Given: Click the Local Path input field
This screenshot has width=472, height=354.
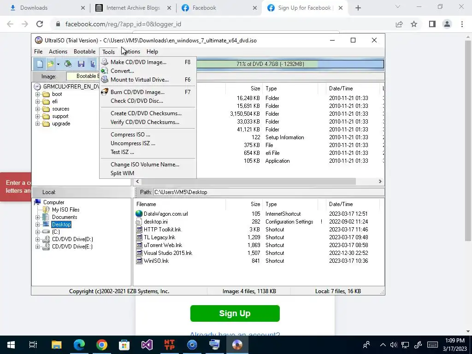Looking at the screenshot, I should pos(269,192).
